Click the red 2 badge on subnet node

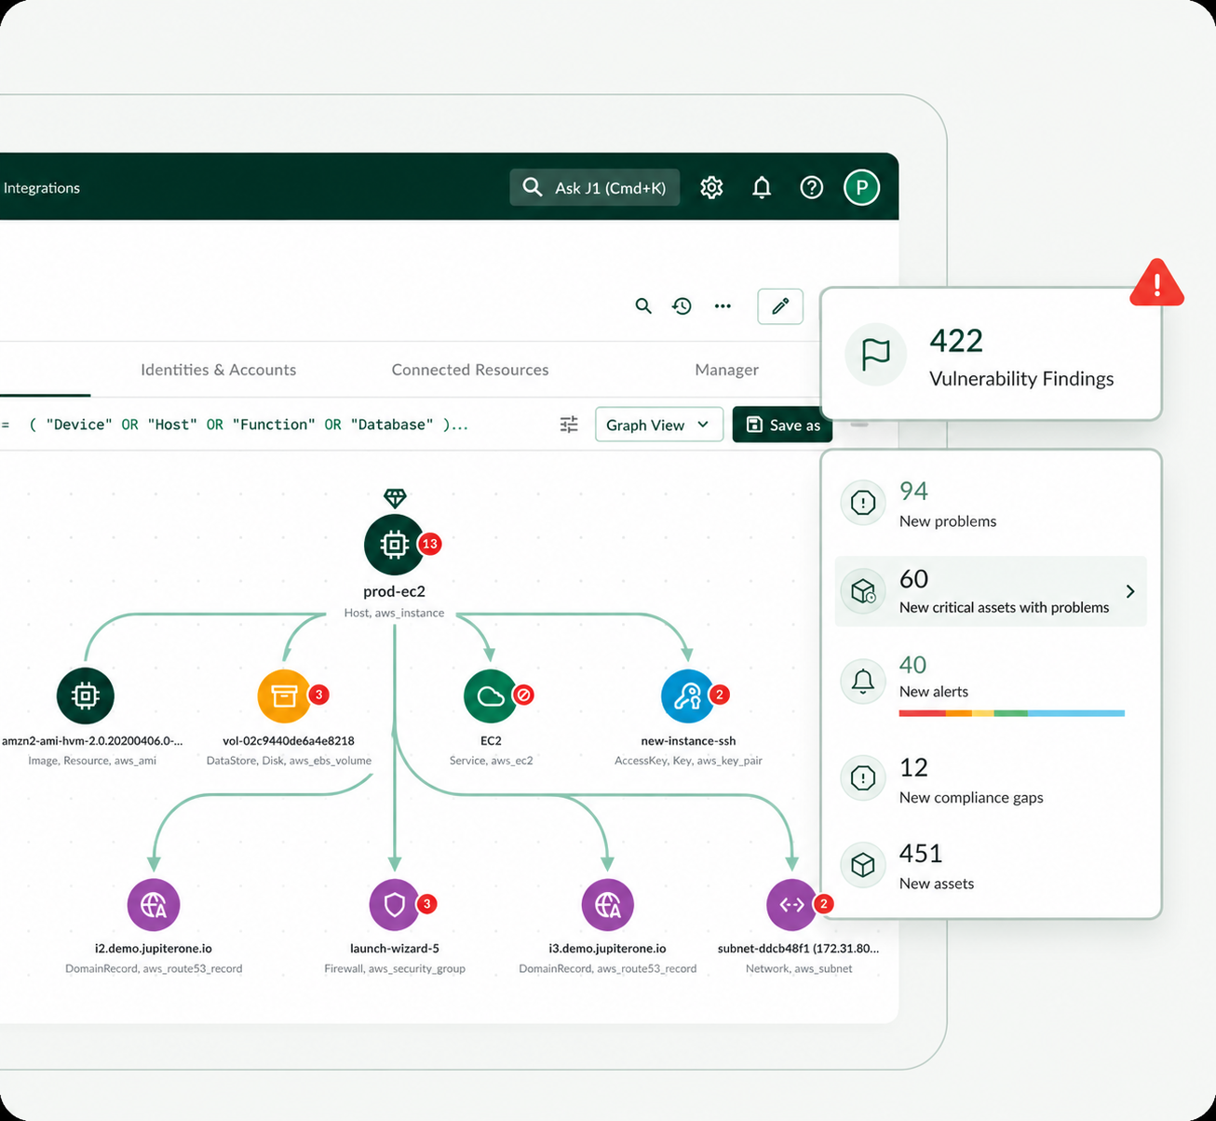tap(823, 903)
